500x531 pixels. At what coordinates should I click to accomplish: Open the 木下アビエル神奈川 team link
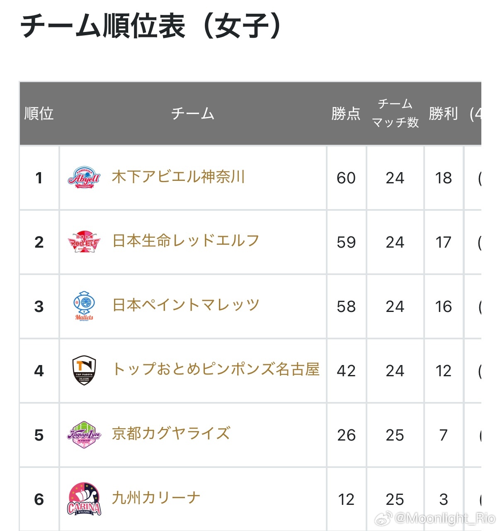178,177
